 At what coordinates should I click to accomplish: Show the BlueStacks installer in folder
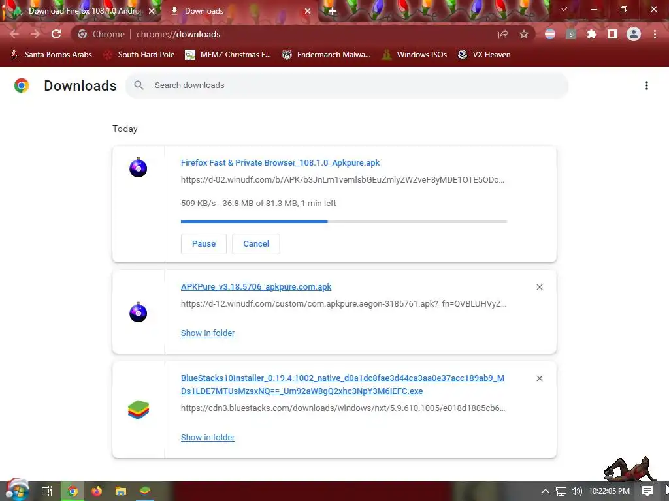point(208,438)
